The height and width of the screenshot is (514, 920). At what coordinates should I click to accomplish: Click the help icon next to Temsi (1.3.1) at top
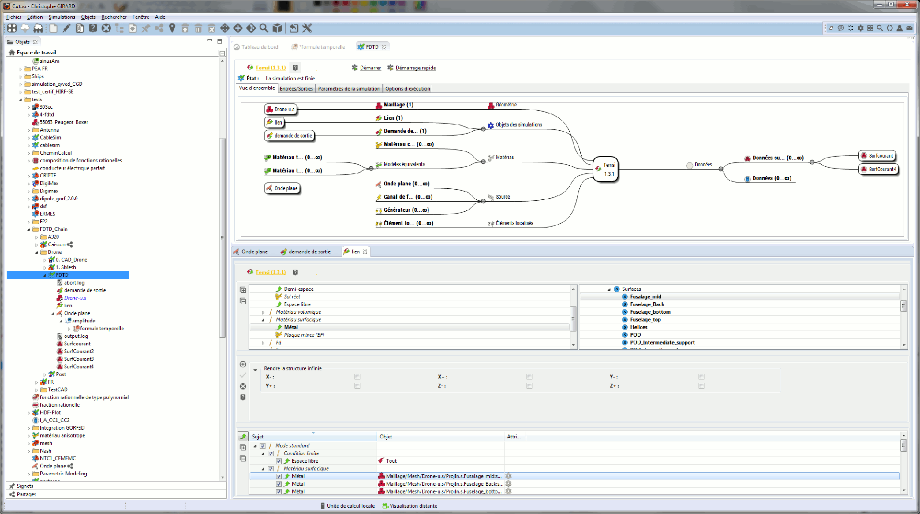pyautogui.click(x=295, y=68)
